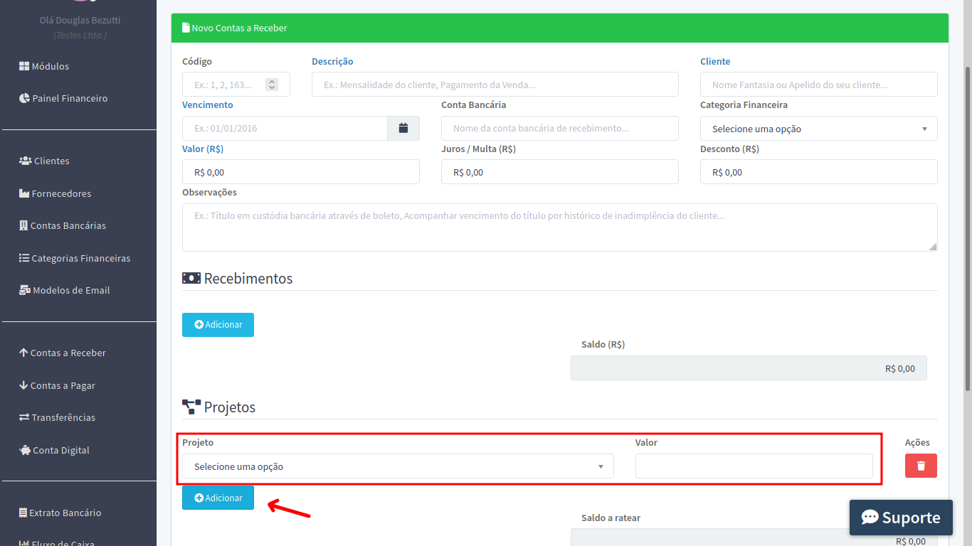This screenshot has height=546, width=972.
Task: Click the Desconto (R$) field
Action: coord(819,172)
